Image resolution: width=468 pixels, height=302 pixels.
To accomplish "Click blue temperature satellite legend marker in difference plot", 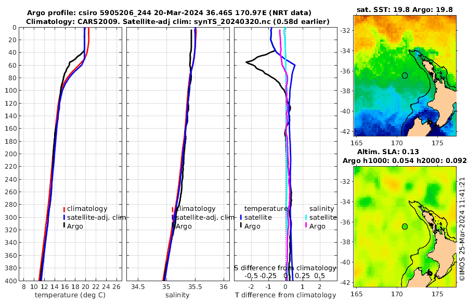I will point(241,217).
